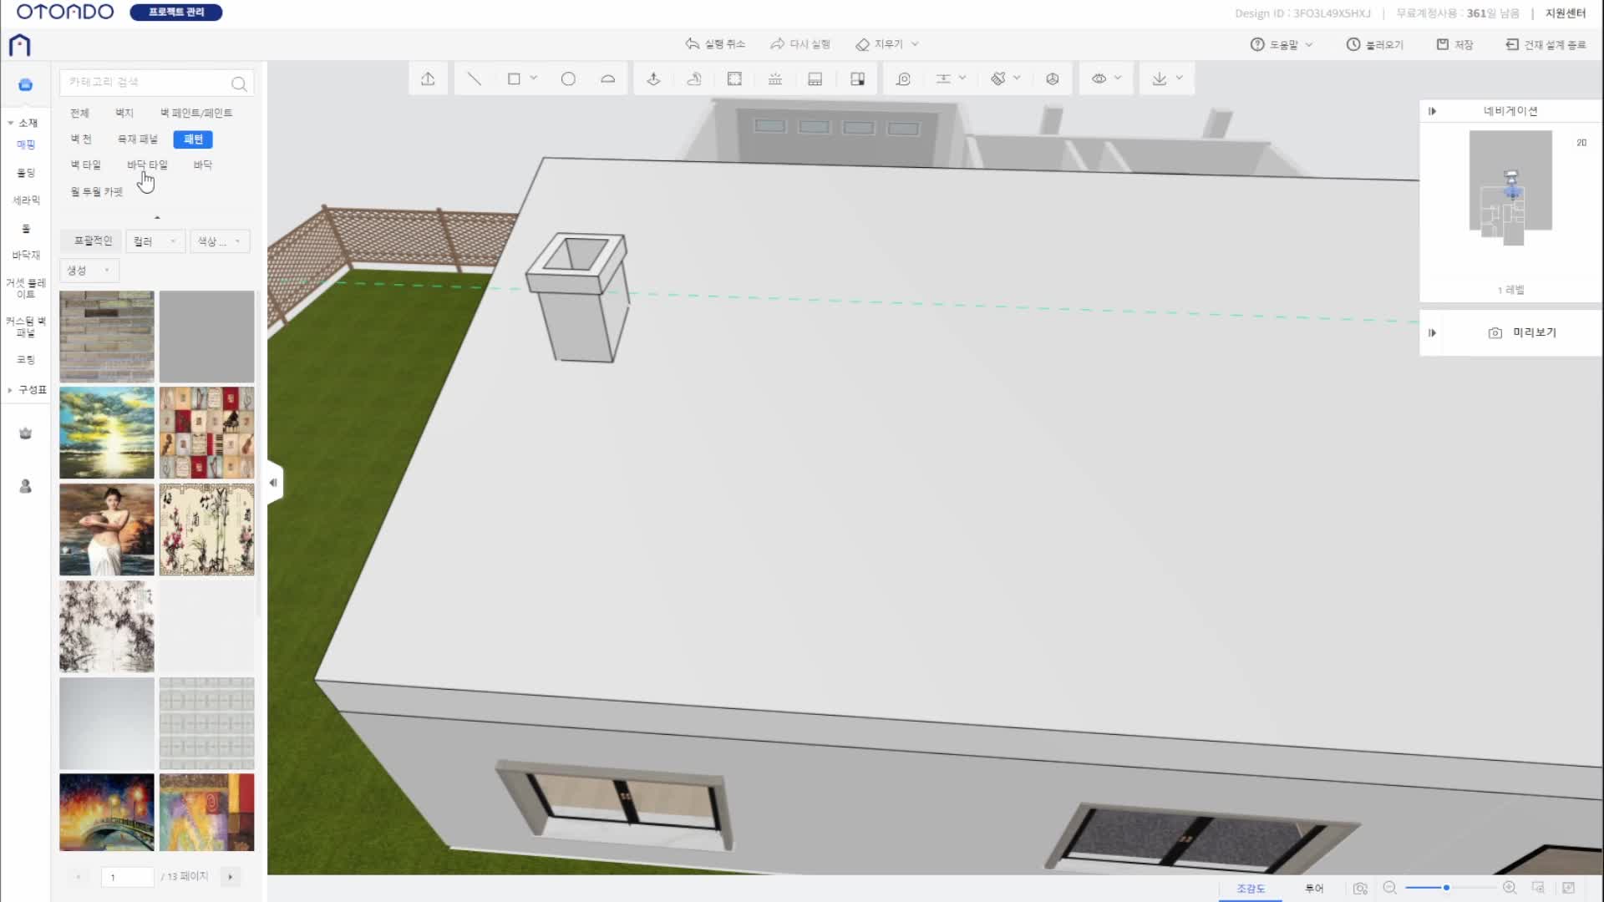
Task: Select the 바닥 타일 category
Action: coord(147,165)
